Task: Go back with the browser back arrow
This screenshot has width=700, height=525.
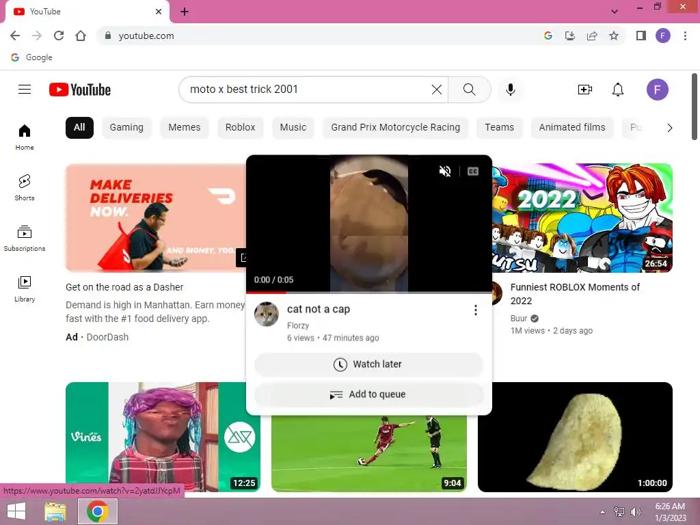Action: click(15, 36)
